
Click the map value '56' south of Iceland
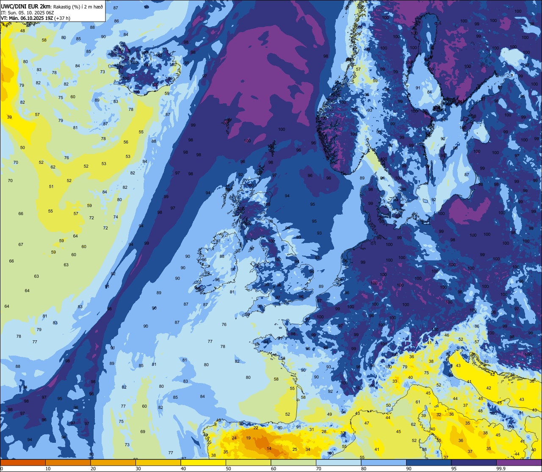click(126, 142)
